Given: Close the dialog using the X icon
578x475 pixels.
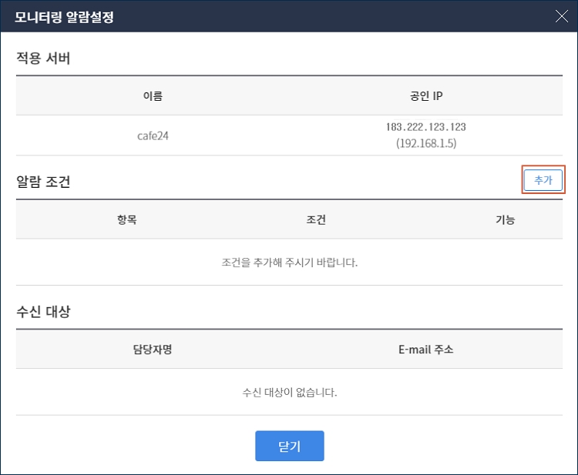Looking at the screenshot, I should point(561,17).
